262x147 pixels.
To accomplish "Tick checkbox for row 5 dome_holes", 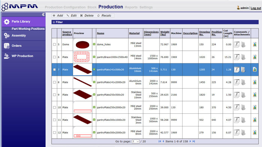I will tap(54, 45).
